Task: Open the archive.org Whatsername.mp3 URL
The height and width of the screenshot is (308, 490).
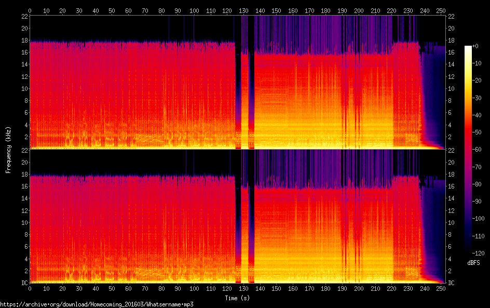Action: pos(97,304)
